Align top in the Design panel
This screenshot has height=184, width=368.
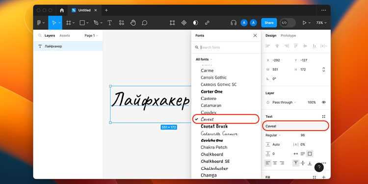(x=296, y=46)
